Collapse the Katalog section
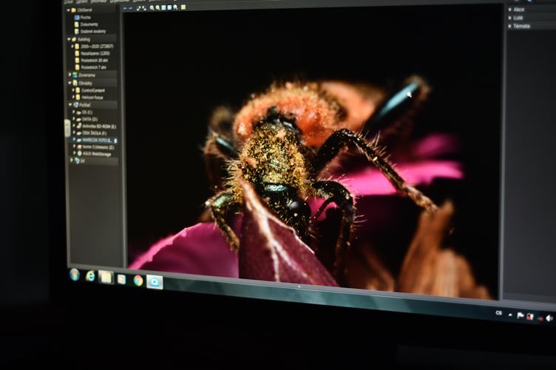This screenshot has width=556, height=370. (x=69, y=39)
